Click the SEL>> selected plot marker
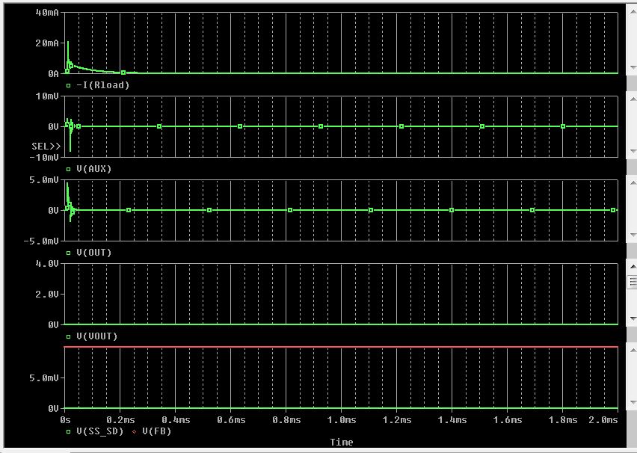The image size is (637, 453). tap(46, 147)
